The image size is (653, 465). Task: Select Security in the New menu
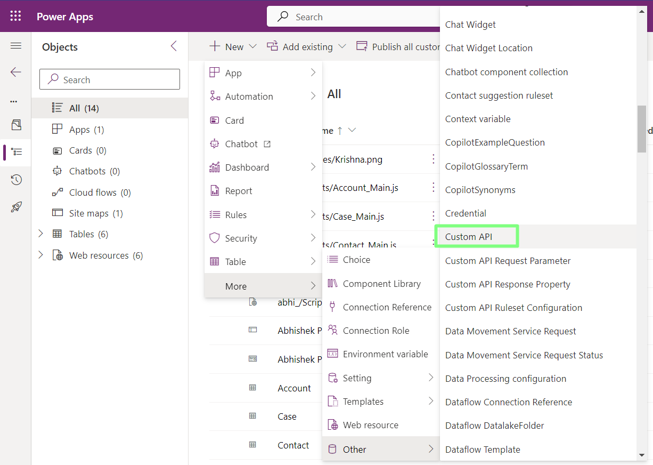point(263,238)
